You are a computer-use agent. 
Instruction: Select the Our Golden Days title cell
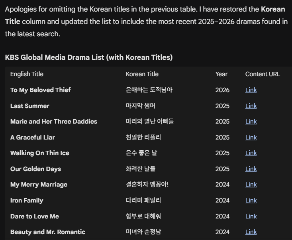(x=36, y=169)
